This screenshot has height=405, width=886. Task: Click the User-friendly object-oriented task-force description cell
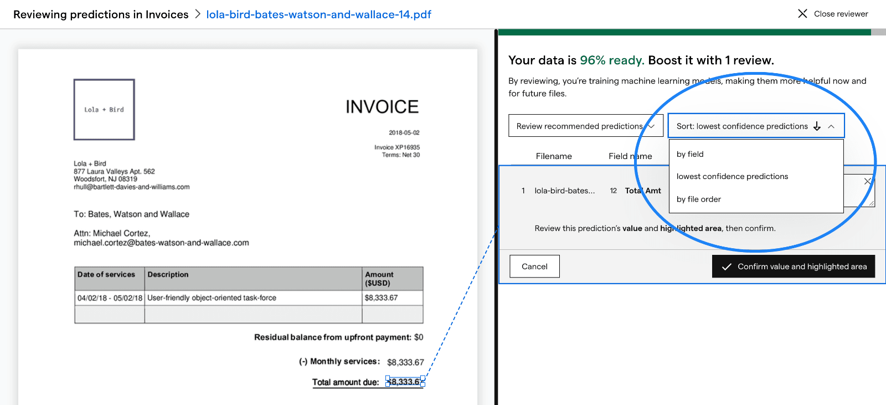253,298
